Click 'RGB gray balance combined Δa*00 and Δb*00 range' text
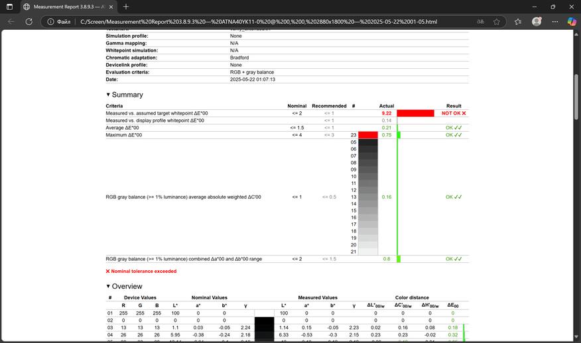The width and height of the screenshot is (581, 343). point(184,259)
